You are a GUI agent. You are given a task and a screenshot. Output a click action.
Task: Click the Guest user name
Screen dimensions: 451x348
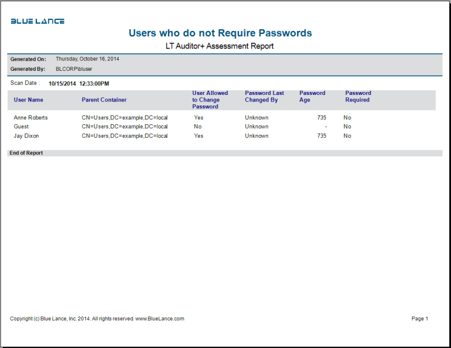[x=21, y=127]
